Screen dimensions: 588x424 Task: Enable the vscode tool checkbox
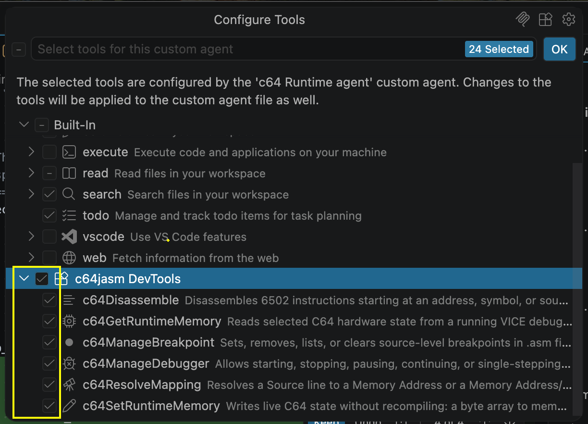pyautogui.click(x=49, y=237)
